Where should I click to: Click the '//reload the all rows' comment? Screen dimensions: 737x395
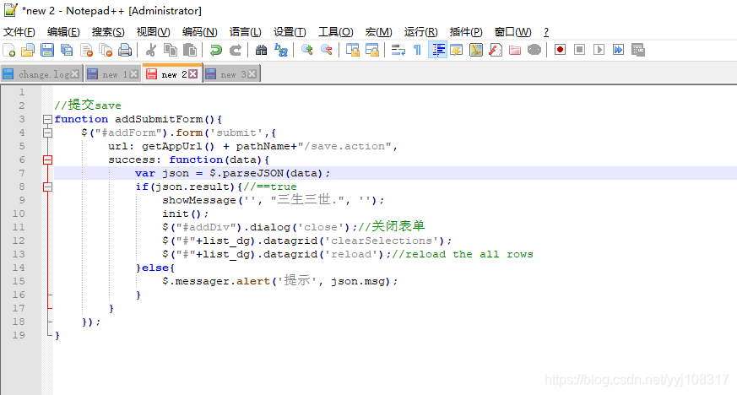click(463, 254)
